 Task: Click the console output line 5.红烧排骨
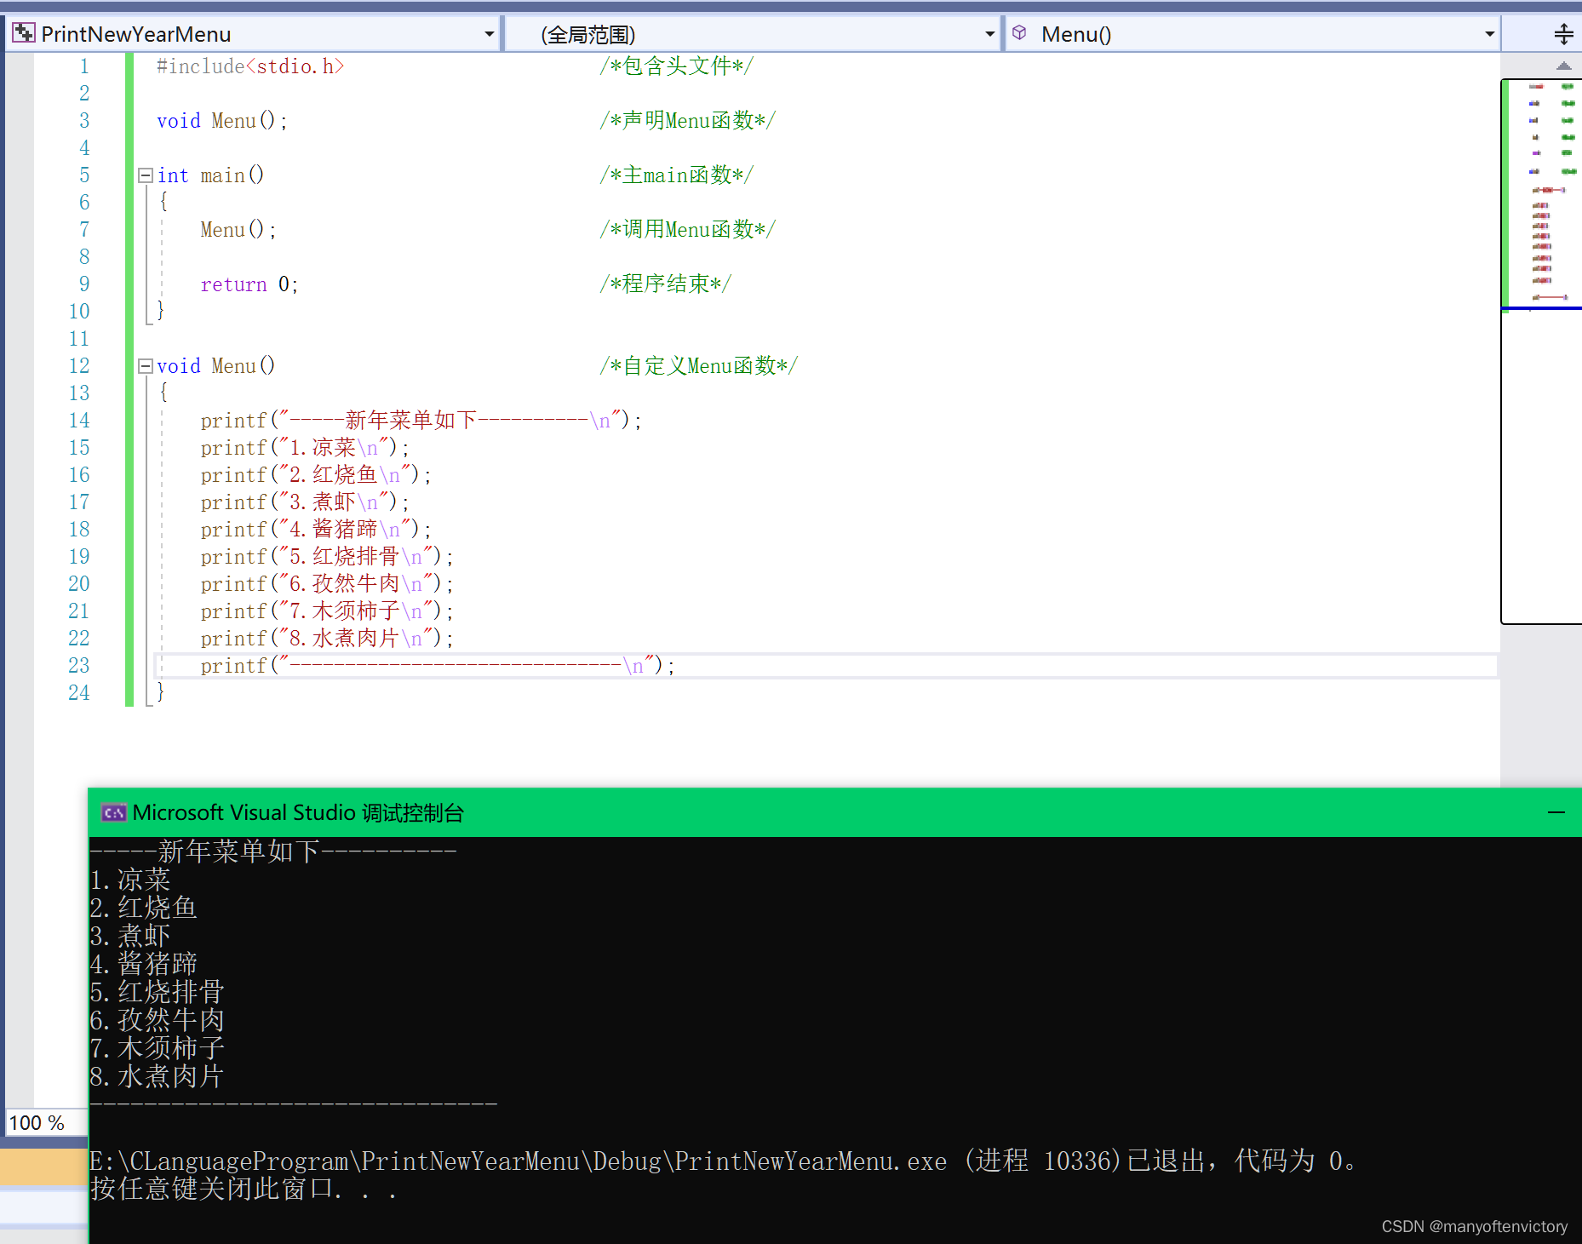158,992
